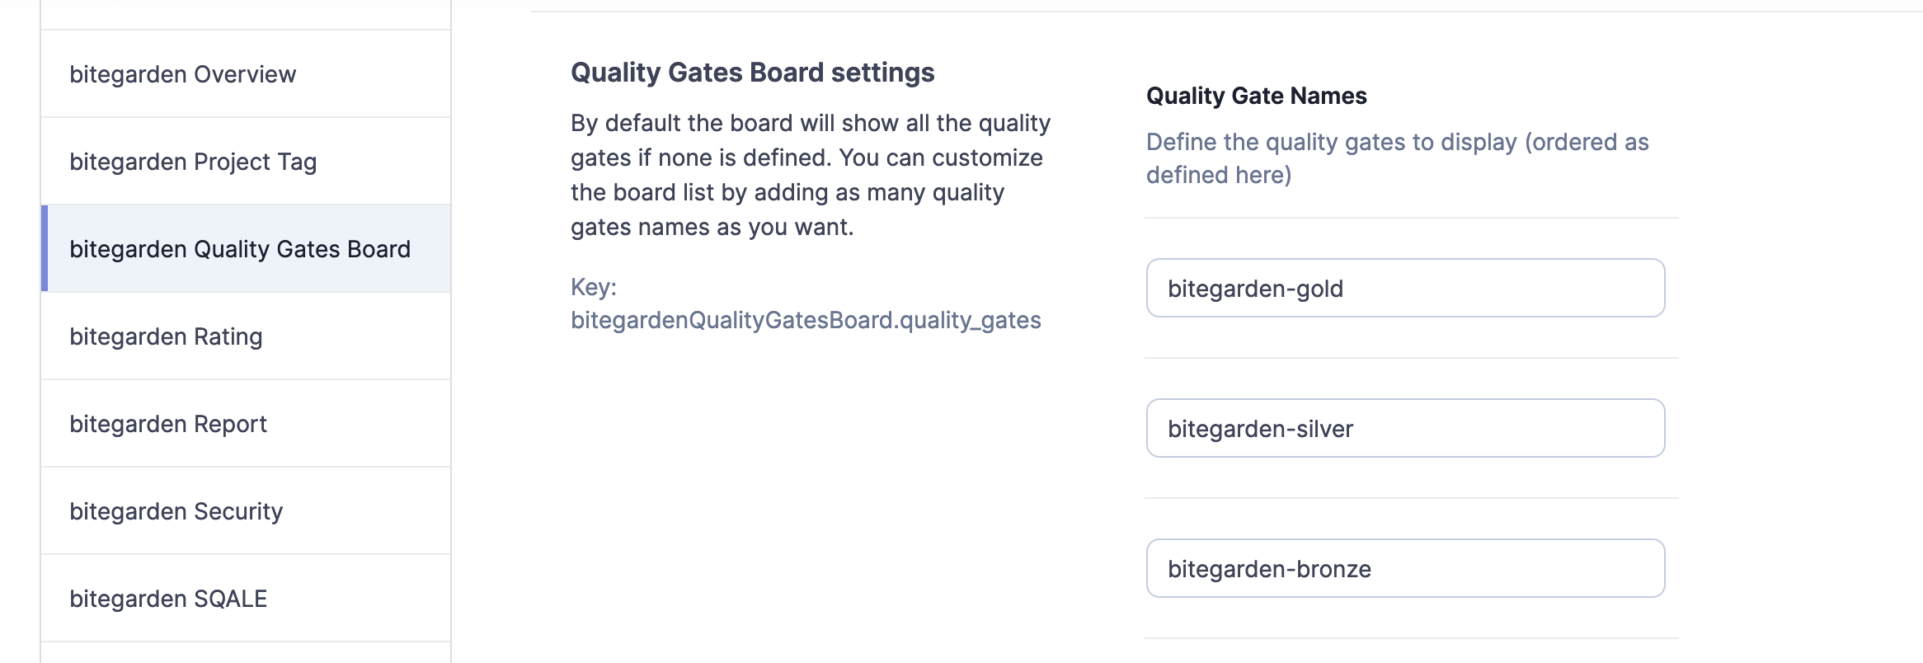Edit the bitegarden-bronze quality gate field
Image resolution: width=1923 pixels, height=663 pixels.
[1405, 569]
